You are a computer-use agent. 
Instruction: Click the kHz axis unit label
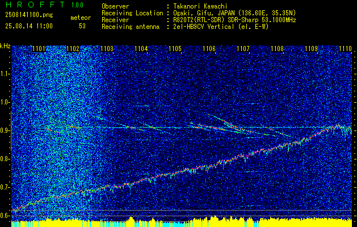[5, 46]
